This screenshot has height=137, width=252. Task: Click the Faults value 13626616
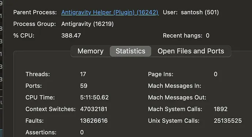94,121
